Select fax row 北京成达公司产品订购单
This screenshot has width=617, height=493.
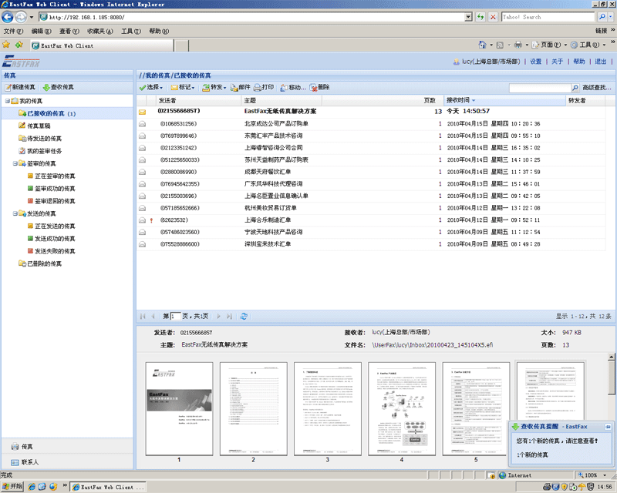click(x=371, y=124)
